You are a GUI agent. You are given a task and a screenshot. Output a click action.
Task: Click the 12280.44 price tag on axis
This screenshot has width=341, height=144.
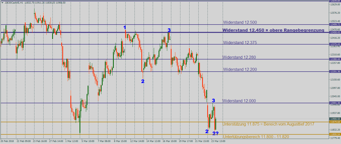tap(335, 59)
